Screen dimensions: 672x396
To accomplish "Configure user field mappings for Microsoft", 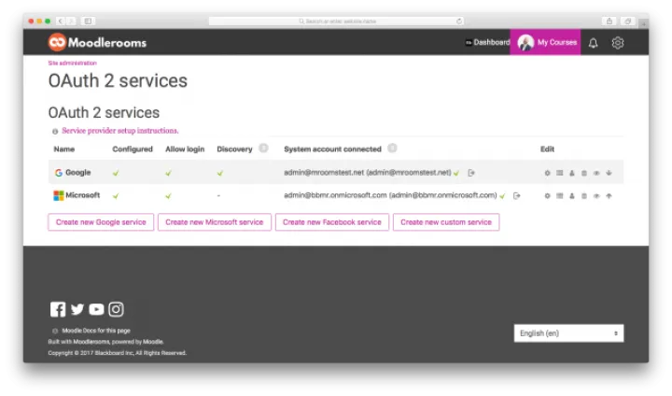I will coord(572,195).
